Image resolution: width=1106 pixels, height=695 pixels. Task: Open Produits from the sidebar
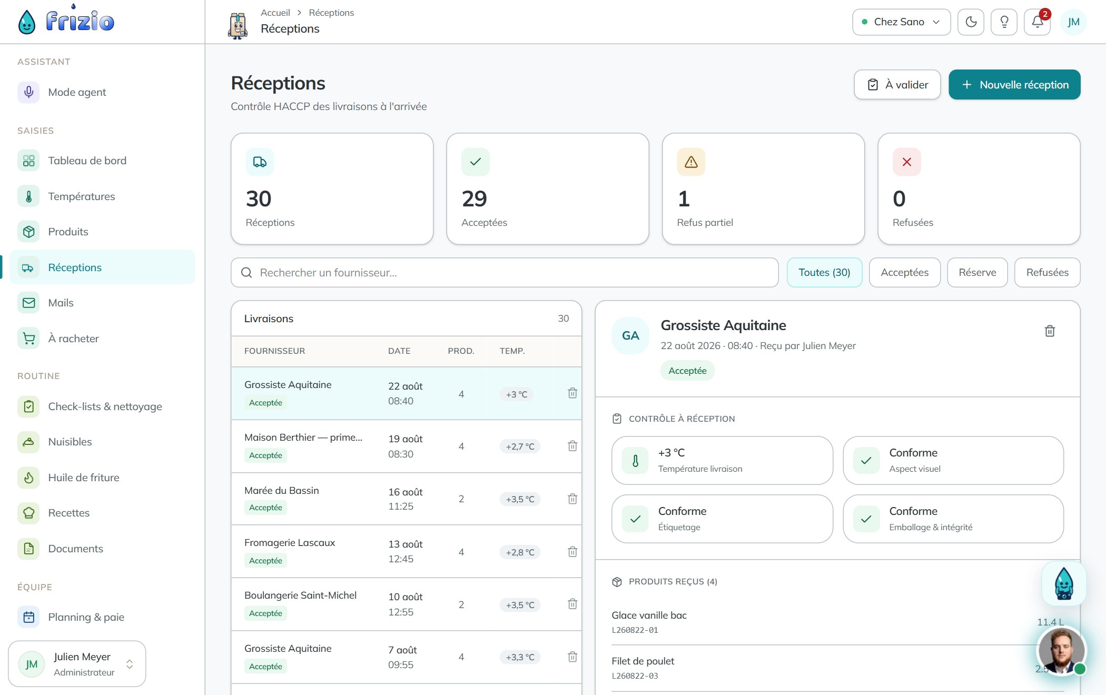[x=102, y=232]
